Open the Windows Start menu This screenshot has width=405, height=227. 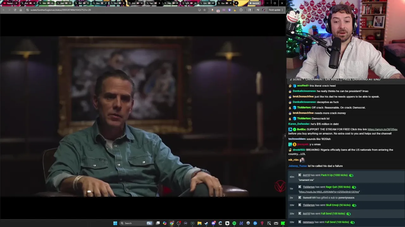pos(115,223)
